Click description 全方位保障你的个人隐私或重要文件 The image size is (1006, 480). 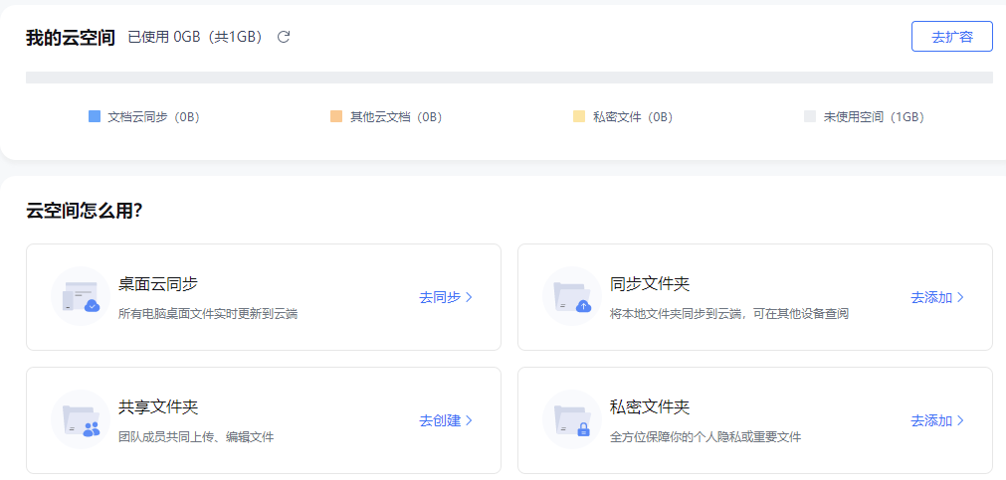(705, 437)
